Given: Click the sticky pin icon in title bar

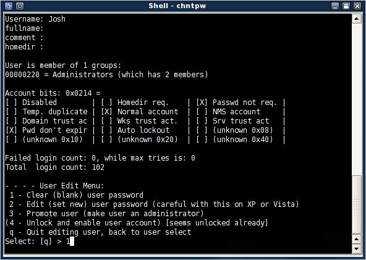Looking at the screenshot, I should coord(20,6).
